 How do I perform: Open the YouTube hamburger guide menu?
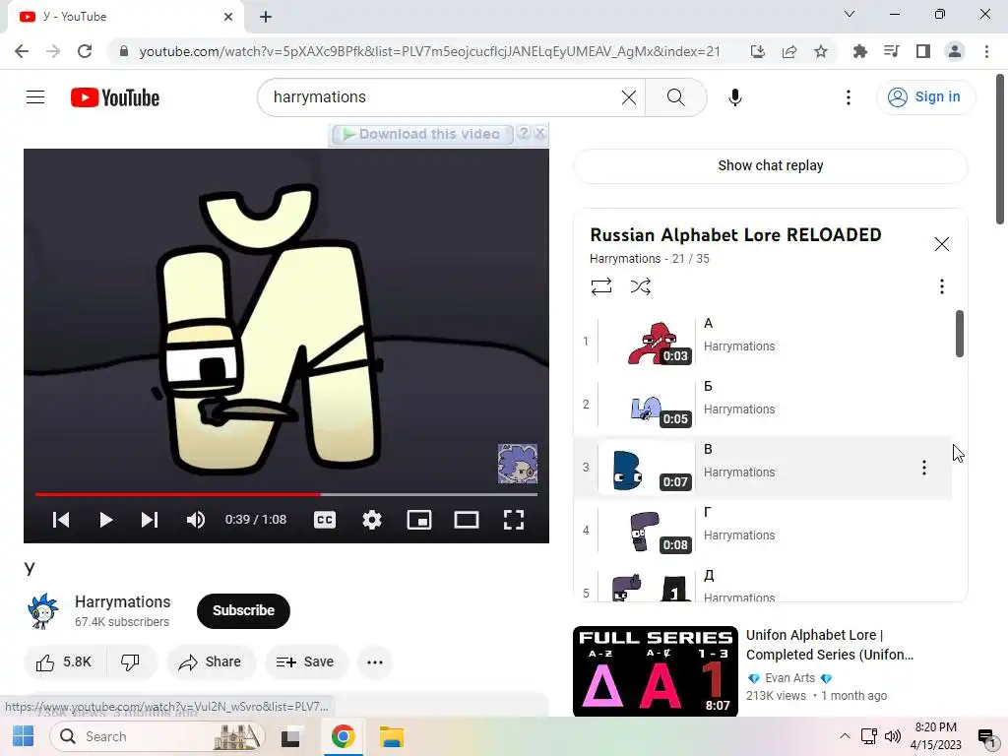point(35,97)
